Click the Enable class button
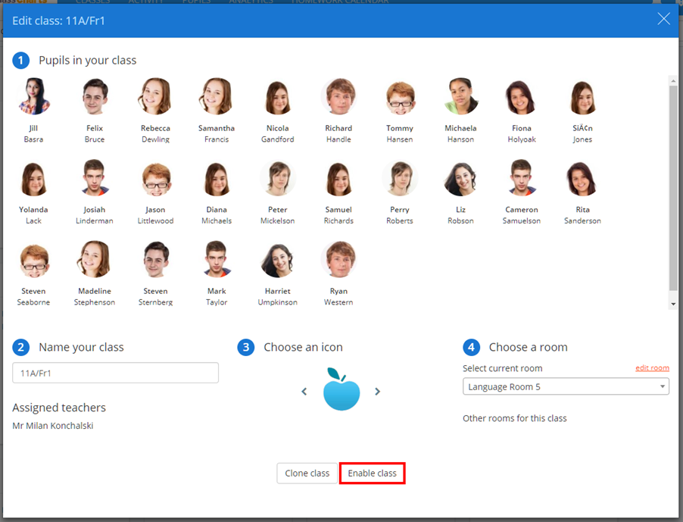Image resolution: width=683 pixels, height=522 pixels. pos(372,473)
